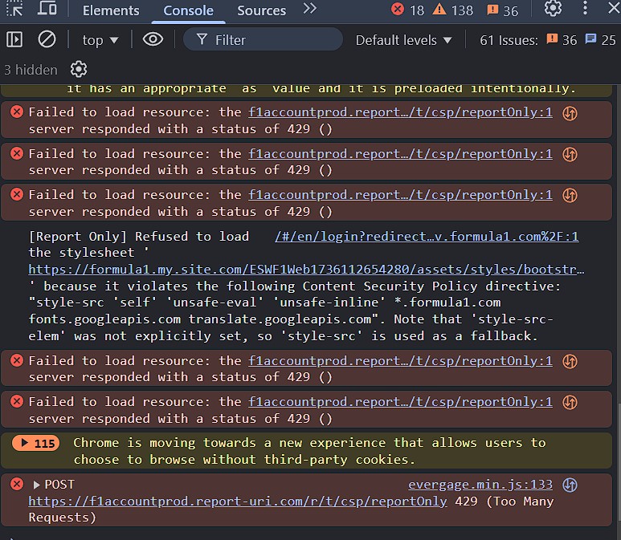Image resolution: width=621 pixels, height=540 pixels.
Task: Click the third-party cookies warning text
Action: click(x=309, y=452)
